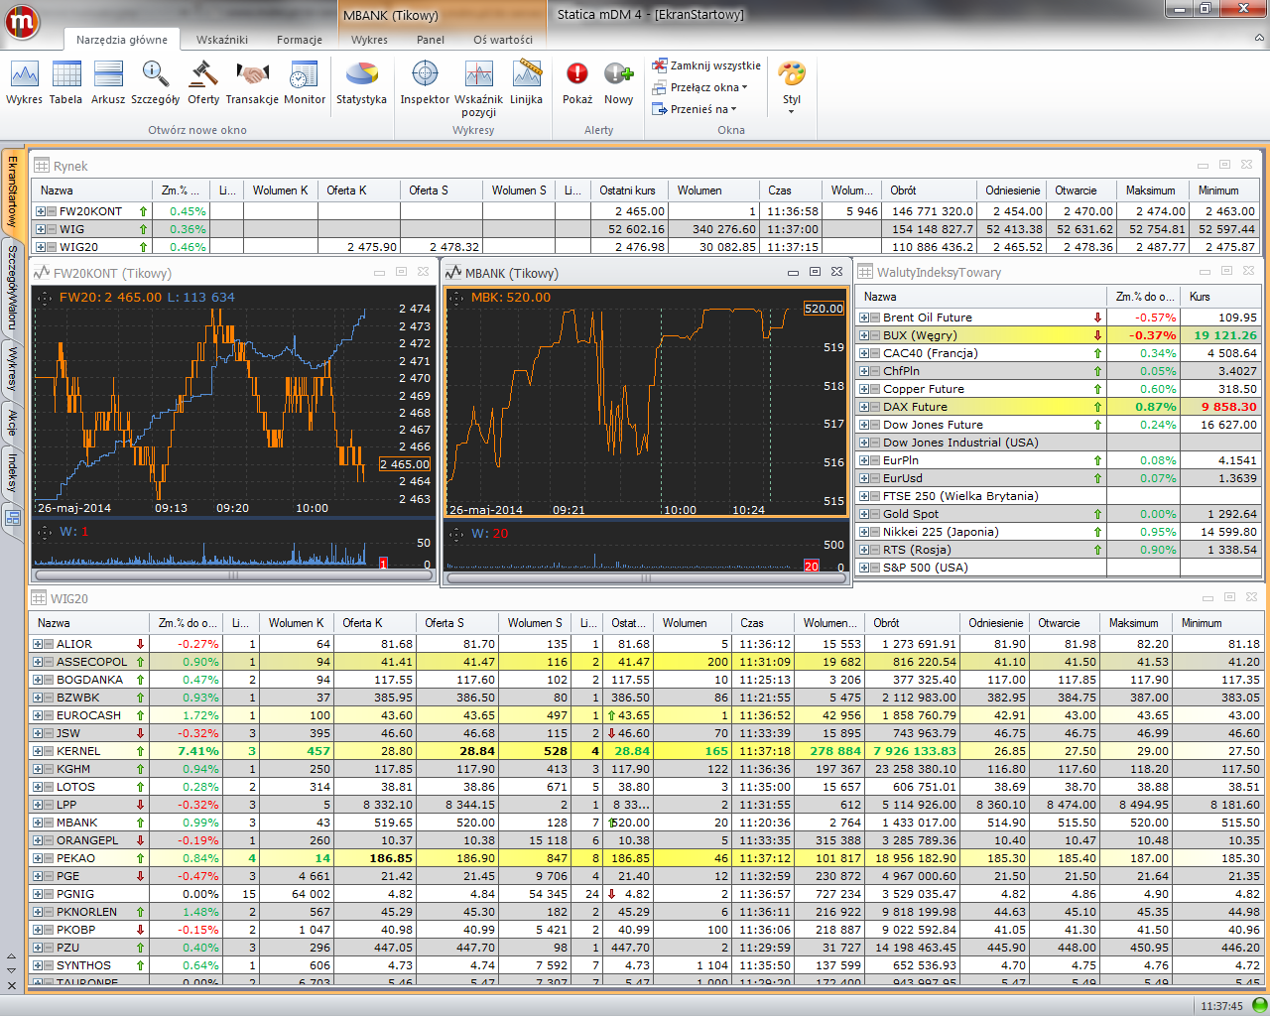
Task: Create a new Tabela window
Action: pyautogui.click(x=65, y=82)
